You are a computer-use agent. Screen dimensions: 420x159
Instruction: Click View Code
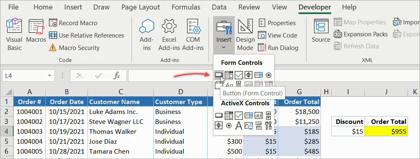(277, 35)
